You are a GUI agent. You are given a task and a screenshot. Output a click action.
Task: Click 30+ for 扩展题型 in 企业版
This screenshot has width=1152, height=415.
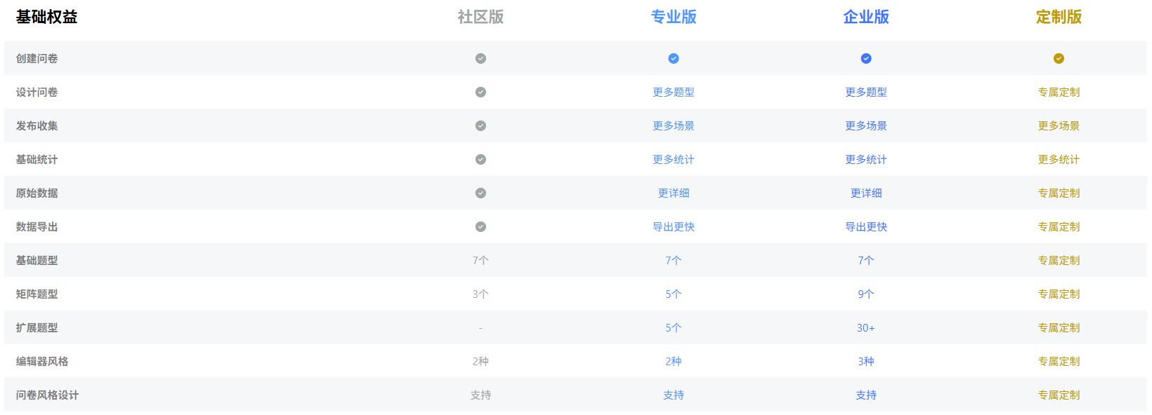865,327
